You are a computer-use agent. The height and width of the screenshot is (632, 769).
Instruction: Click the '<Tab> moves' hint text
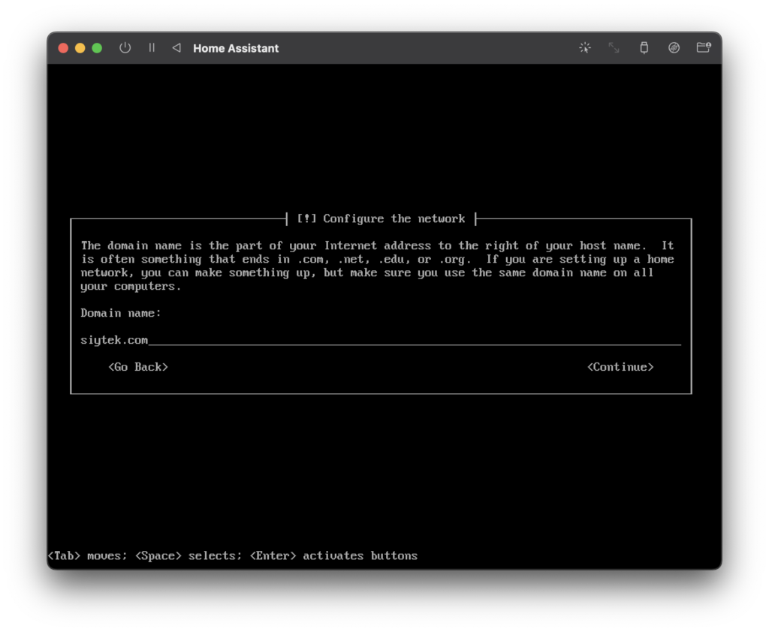click(x=87, y=555)
